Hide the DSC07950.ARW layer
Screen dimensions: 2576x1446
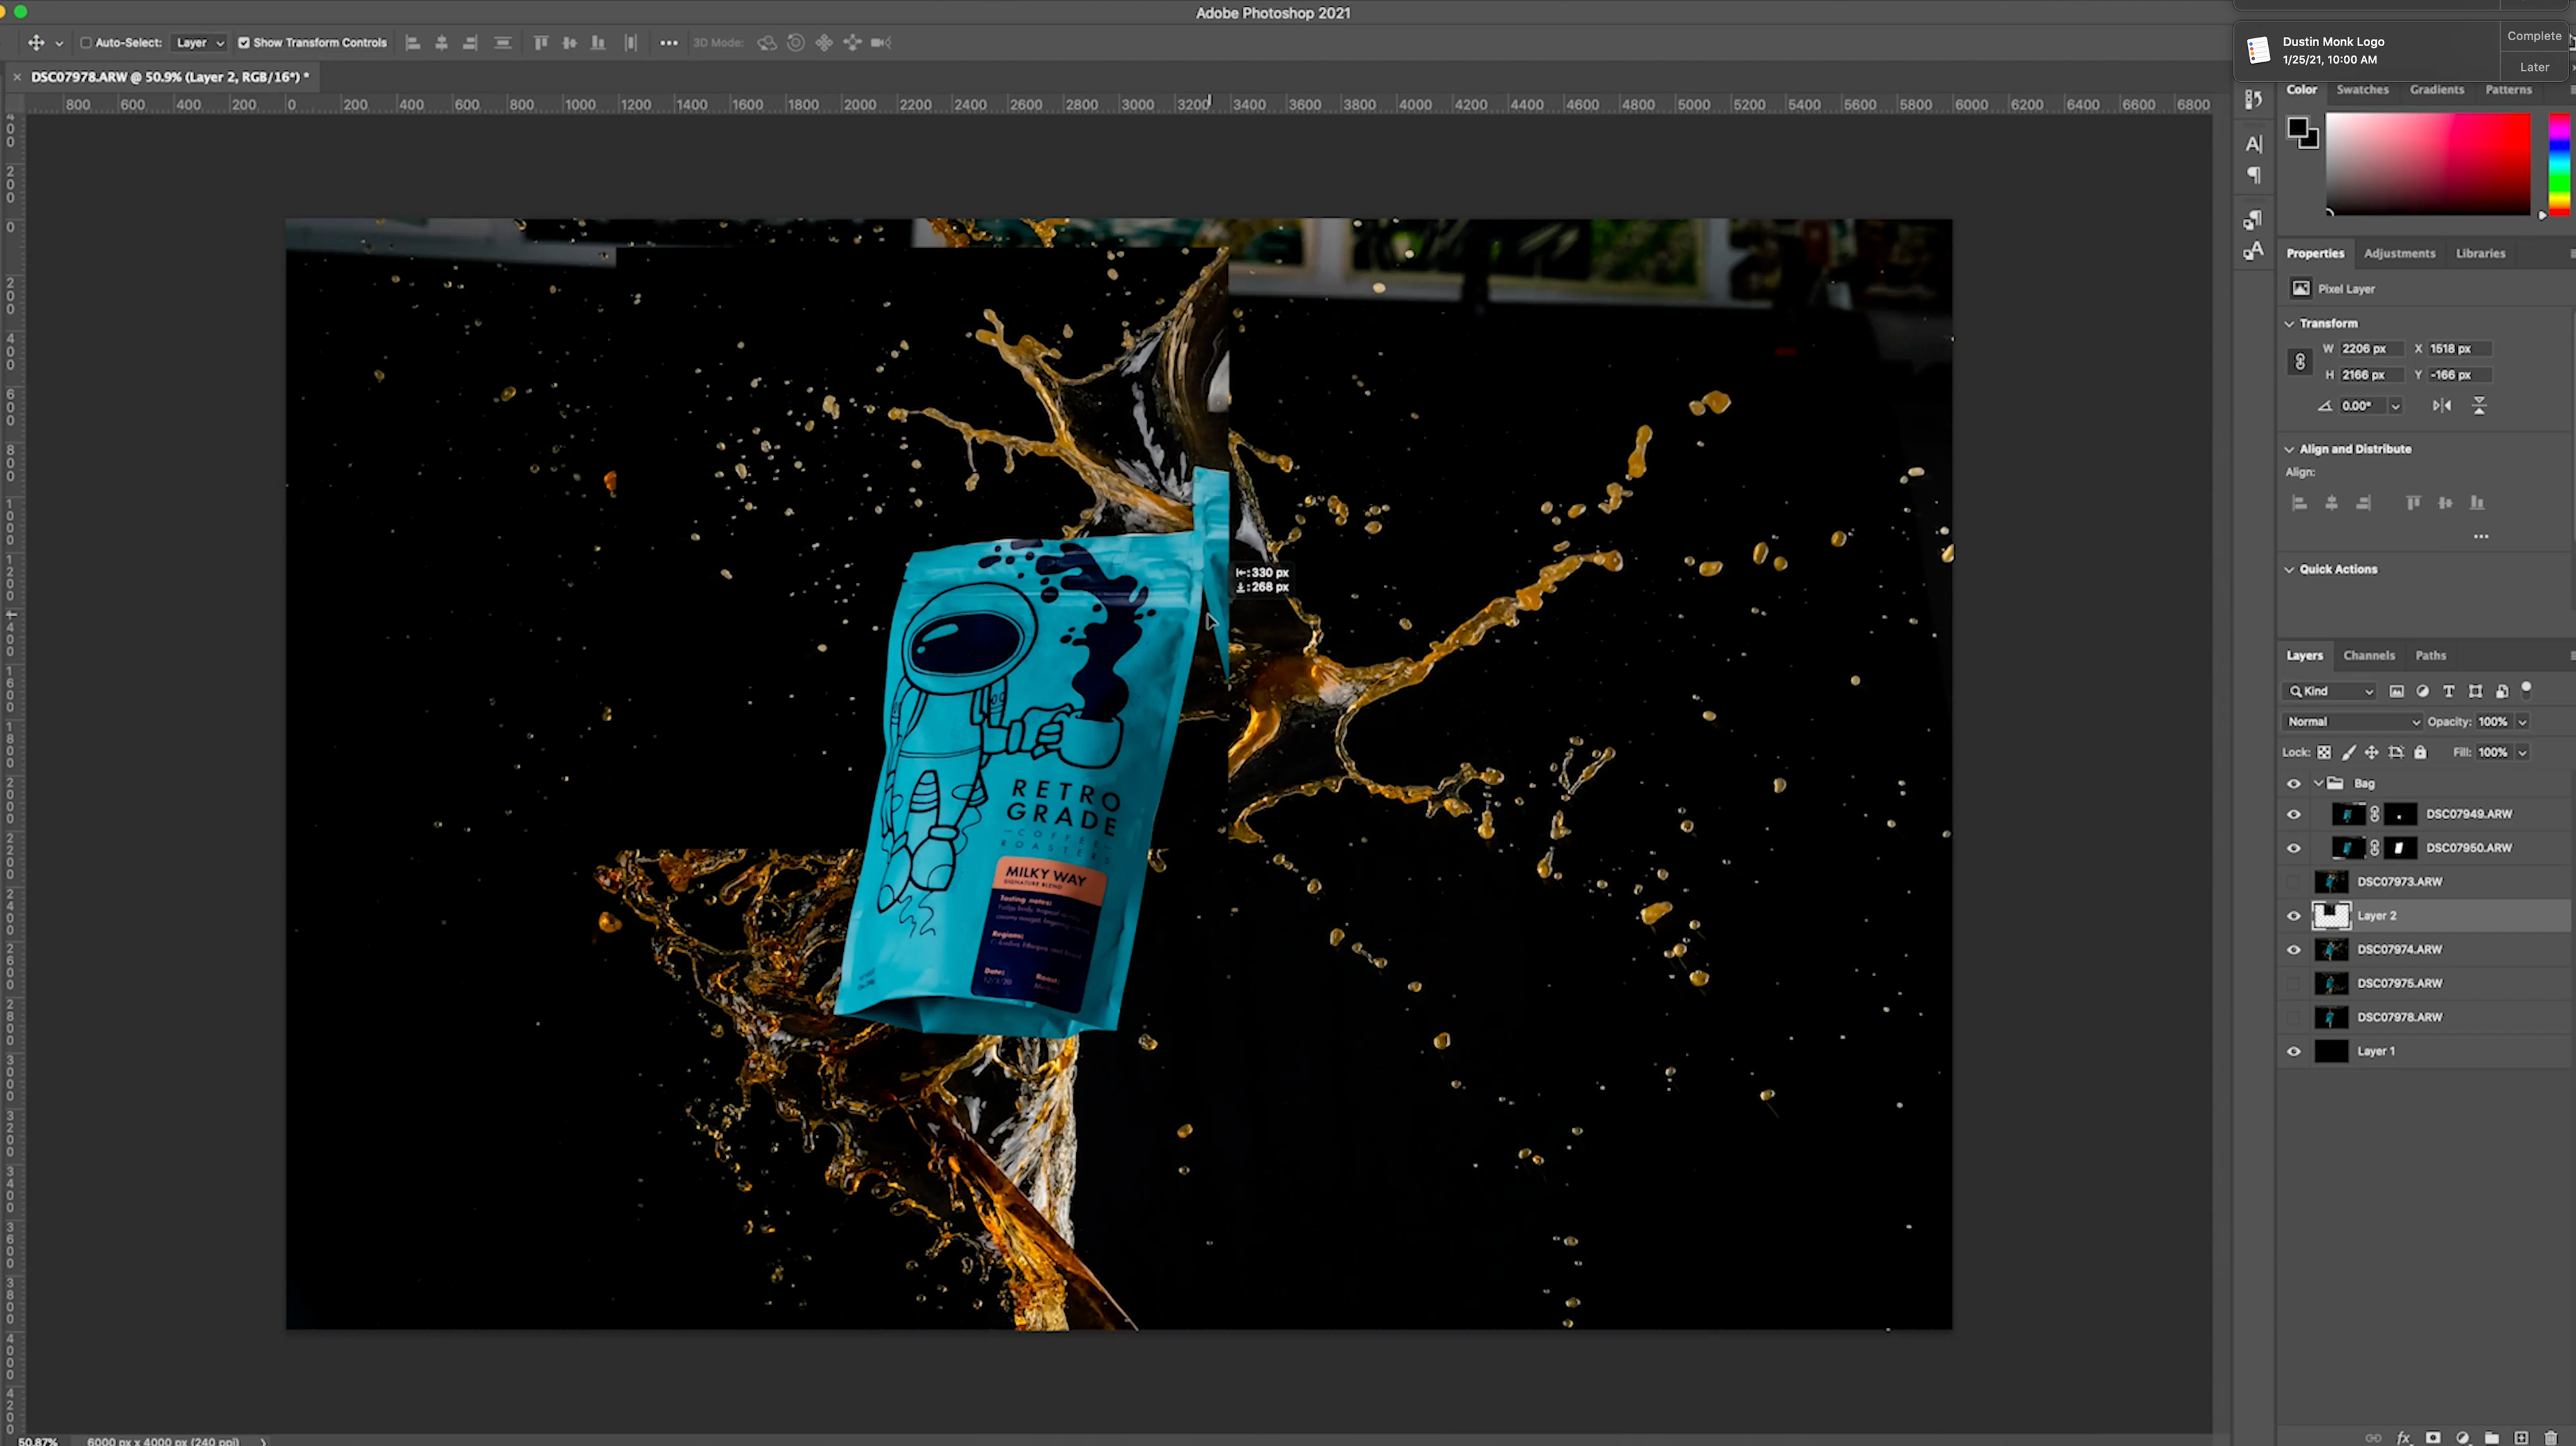[2294, 848]
